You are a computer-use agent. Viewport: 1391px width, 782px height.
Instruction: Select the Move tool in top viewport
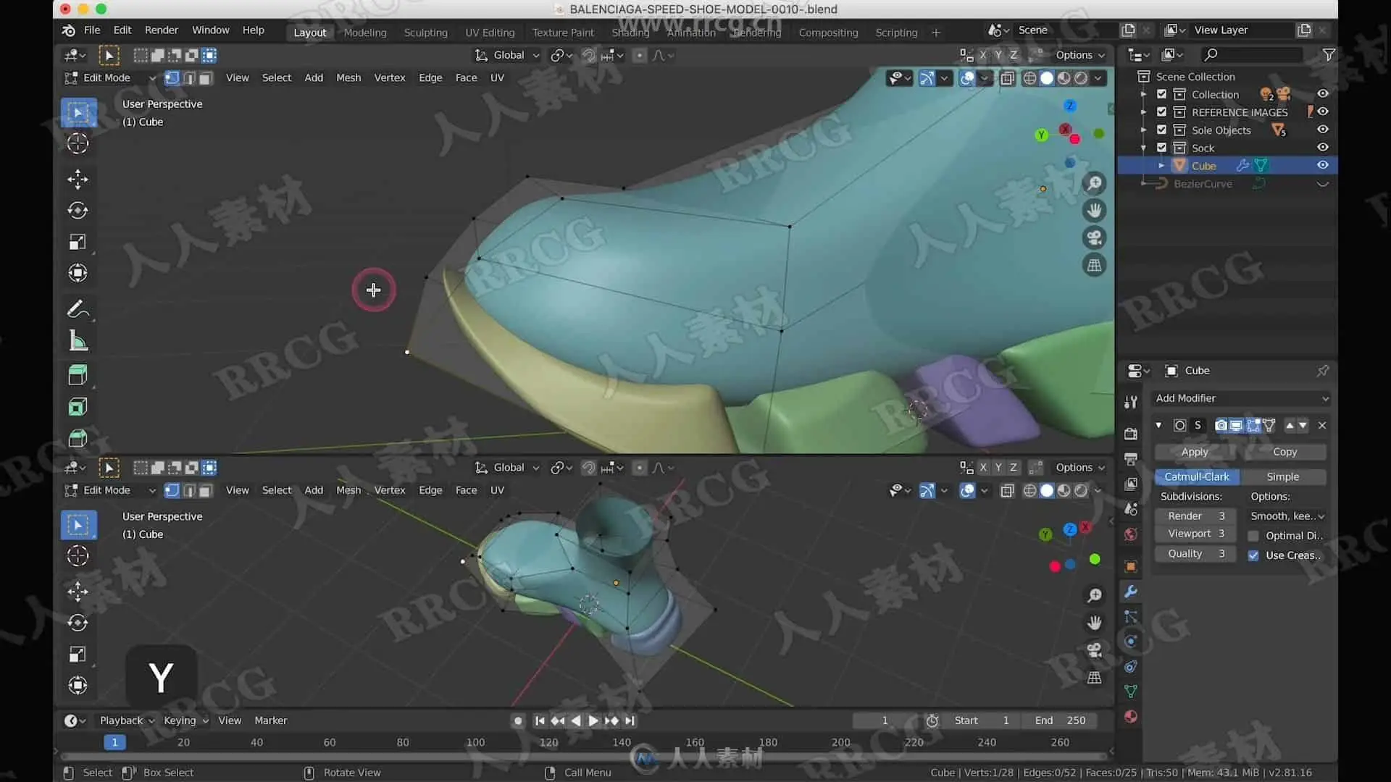[x=78, y=179]
